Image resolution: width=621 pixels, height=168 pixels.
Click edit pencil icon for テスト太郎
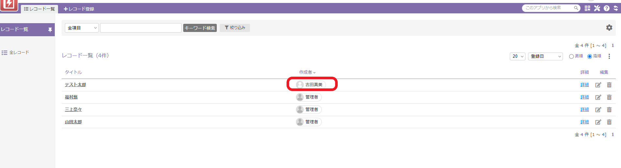tap(598, 85)
